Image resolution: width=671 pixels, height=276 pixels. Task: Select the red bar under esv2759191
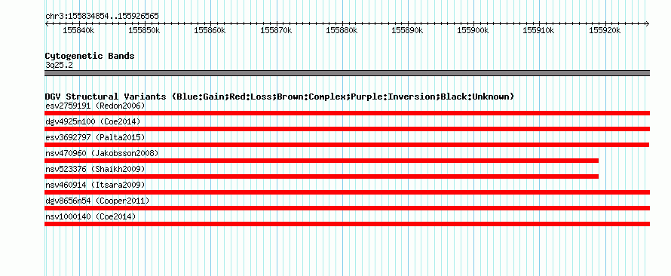point(347,113)
